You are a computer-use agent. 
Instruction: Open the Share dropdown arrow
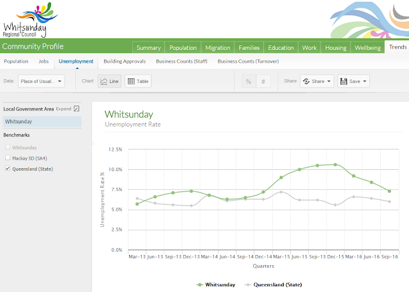[329, 81]
